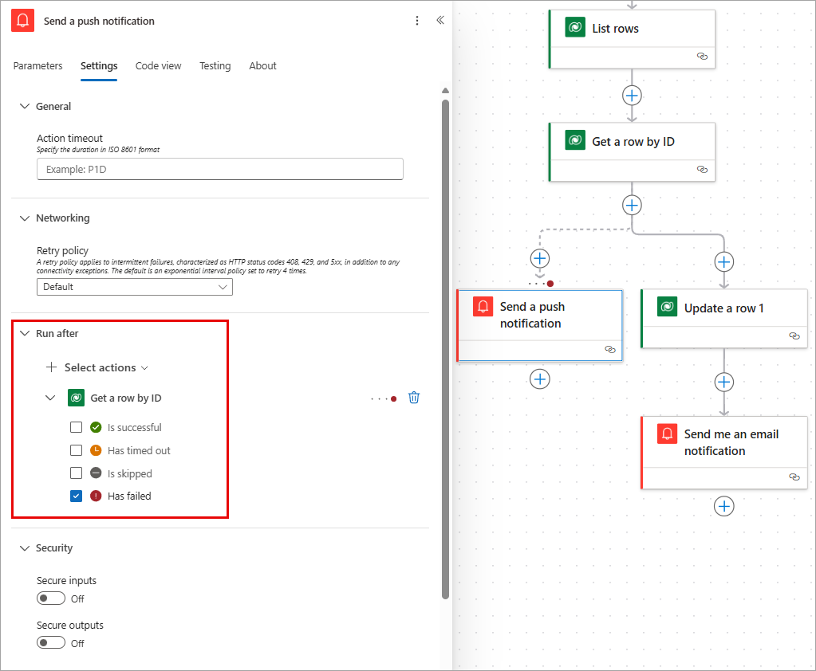
Task: Toggle Secure inputs switch on
Action: click(51, 598)
